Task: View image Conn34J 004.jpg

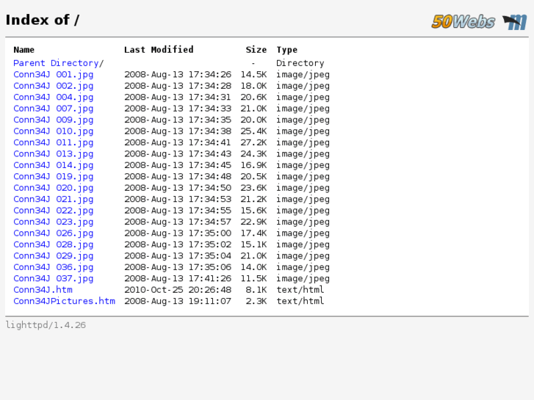Action: tap(53, 98)
